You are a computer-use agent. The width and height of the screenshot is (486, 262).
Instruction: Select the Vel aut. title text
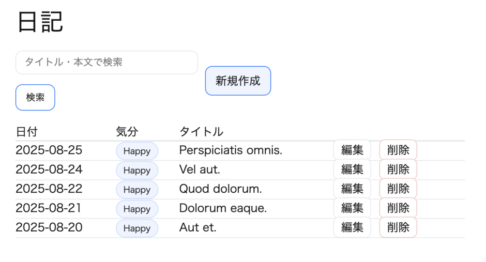(x=200, y=169)
